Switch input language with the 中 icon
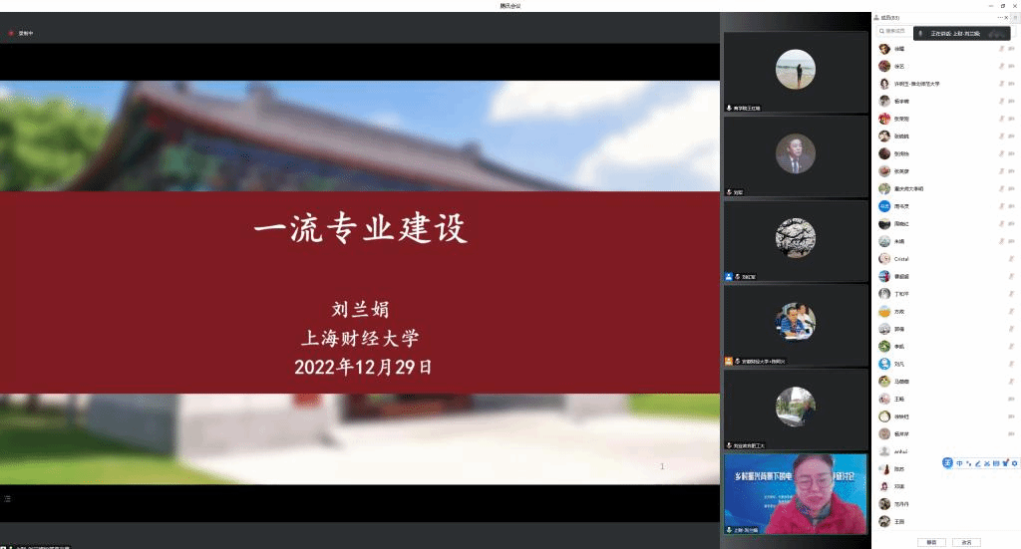 [x=960, y=463]
